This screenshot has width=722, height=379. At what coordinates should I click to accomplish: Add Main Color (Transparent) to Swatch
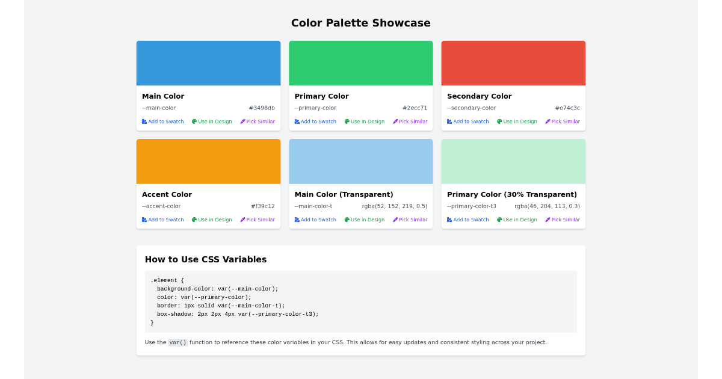coord(315,219)
